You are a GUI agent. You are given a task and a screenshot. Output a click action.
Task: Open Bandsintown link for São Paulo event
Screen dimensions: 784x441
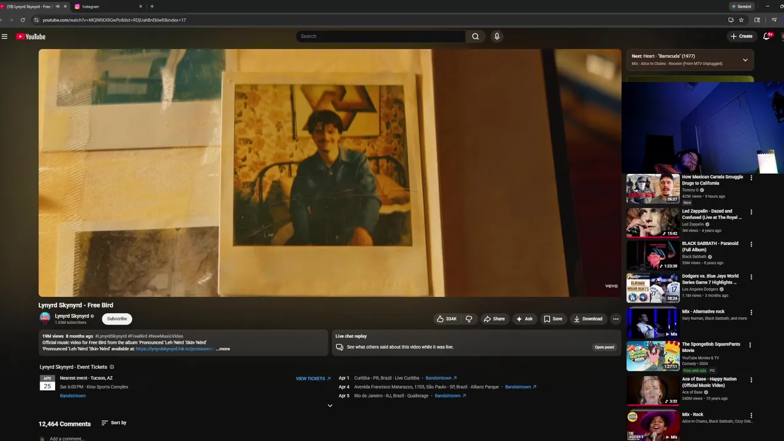(x=521, y=387)
